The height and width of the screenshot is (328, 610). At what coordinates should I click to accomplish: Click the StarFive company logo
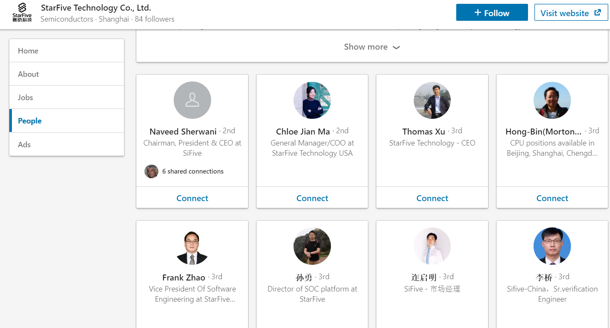22,12
